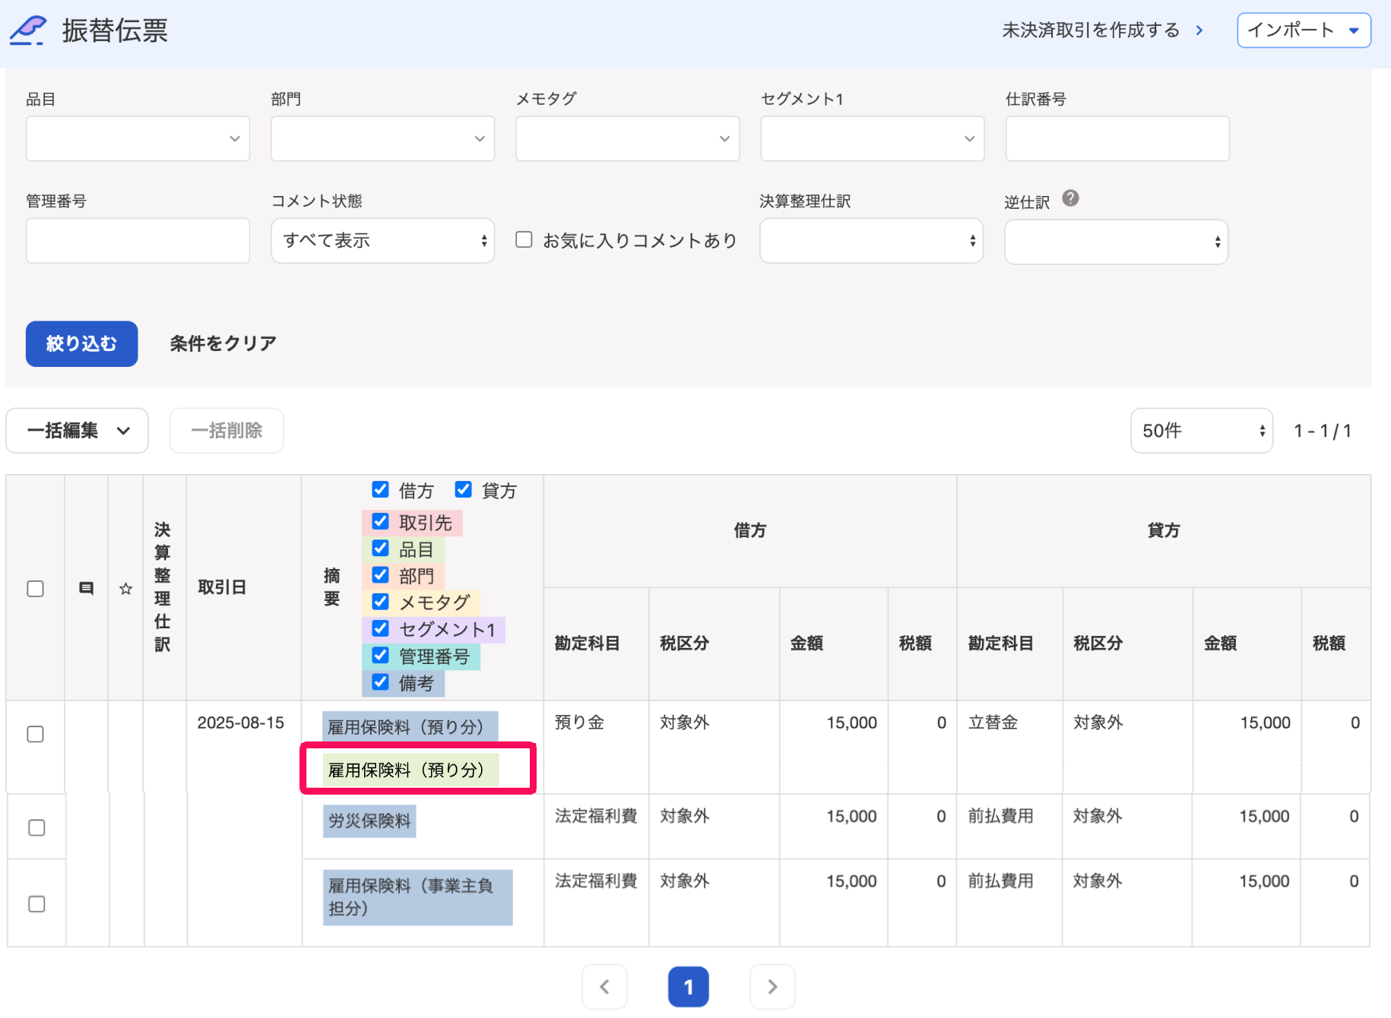Viewport: 1391px width, 1018px height.
Task: Click the 一括削除 button
Action: pyautogui.click(x=227, y=431)
